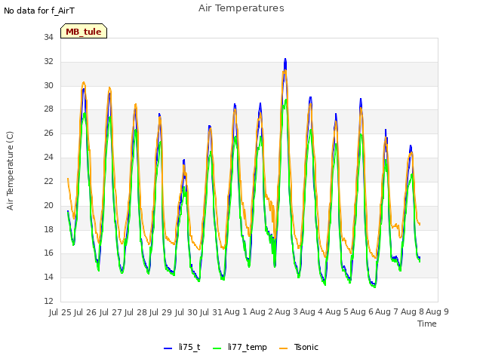Click the MB_tule annotation label
The height and width of the screenshot is (362, 483).
[x=84, y=31]
